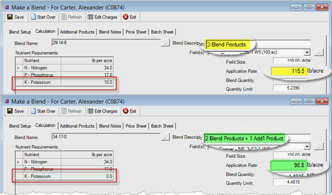Minimize the upper Make a Blend window

[x=296, y=7]
